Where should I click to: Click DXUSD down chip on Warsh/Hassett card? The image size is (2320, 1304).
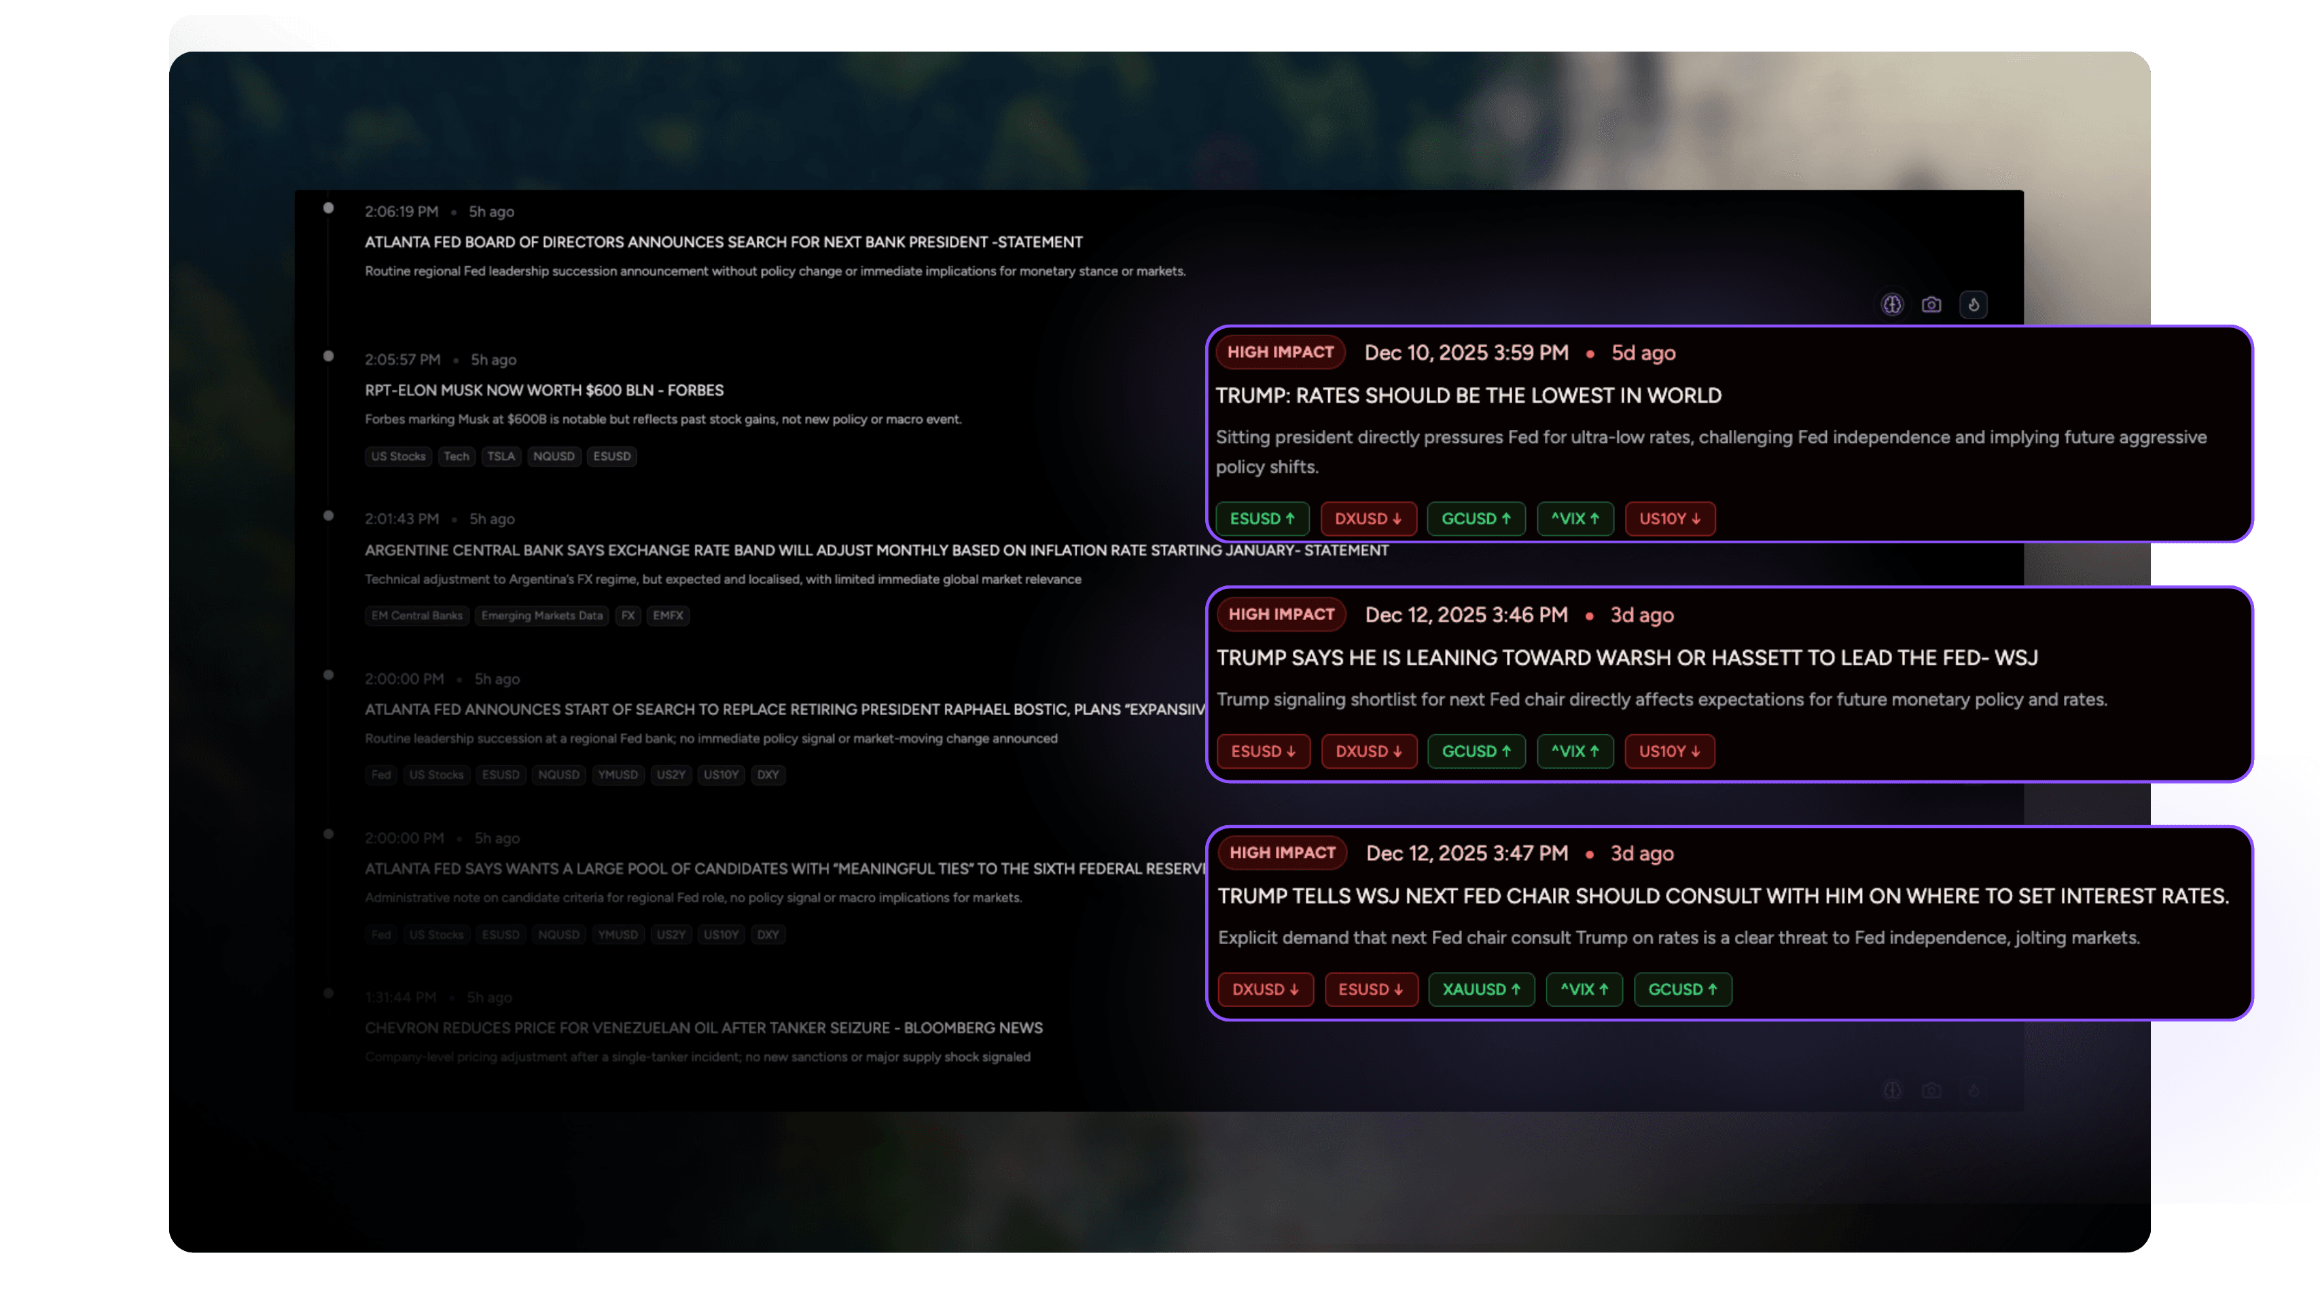1369,751
